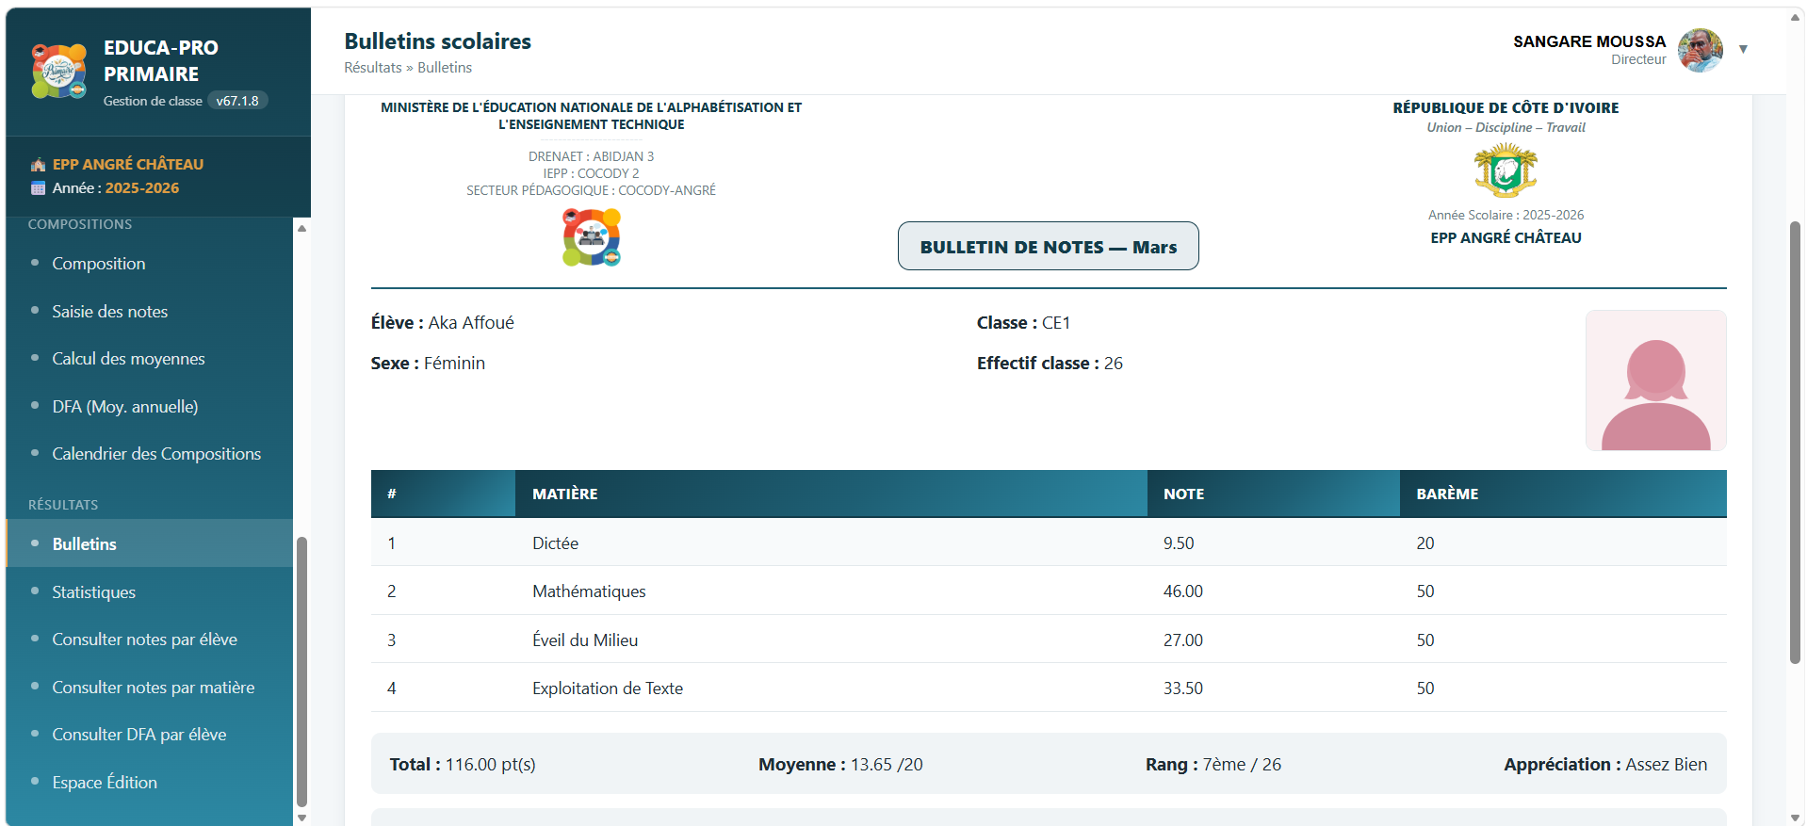This screenshot has height=826, width=1807.
Task: Click the student name Aka Affoué
Action: coord(471,323)
